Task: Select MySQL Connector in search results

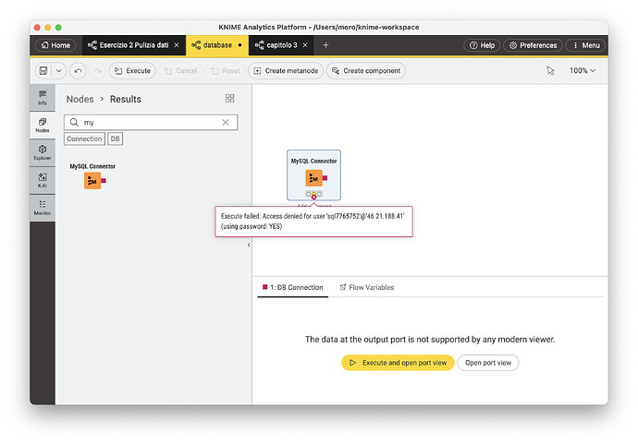Action: pyautogui.click(x=92, y=176)
